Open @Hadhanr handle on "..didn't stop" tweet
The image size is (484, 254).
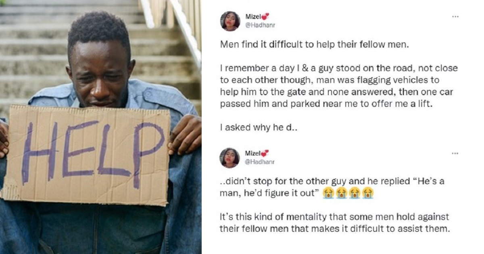pos(260,162)
